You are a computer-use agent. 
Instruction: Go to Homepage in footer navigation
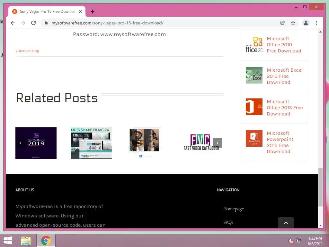point(234,209)
